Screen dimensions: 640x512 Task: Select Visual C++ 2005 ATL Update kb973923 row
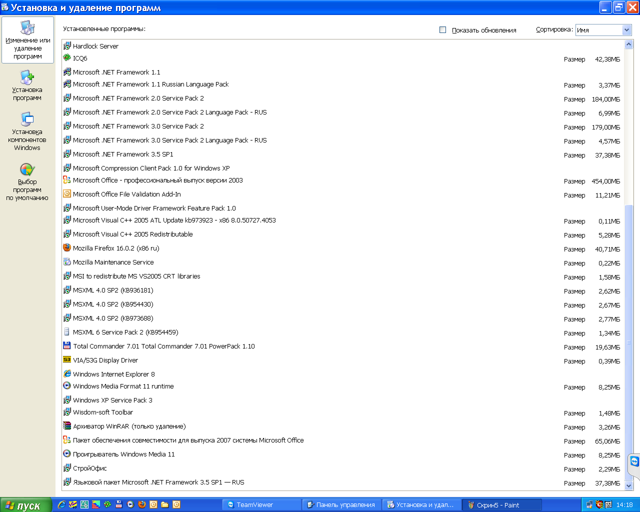point(342,220)
